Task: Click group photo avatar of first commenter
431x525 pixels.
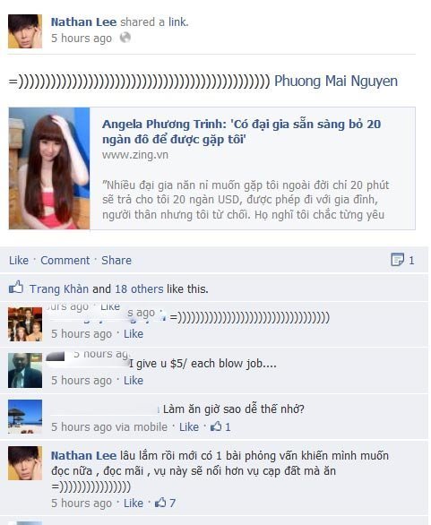Action: (x=25, y=324)
